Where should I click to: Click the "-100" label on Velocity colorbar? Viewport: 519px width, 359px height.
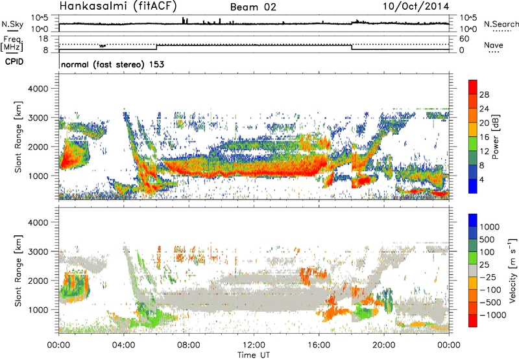tap(490, 290)
